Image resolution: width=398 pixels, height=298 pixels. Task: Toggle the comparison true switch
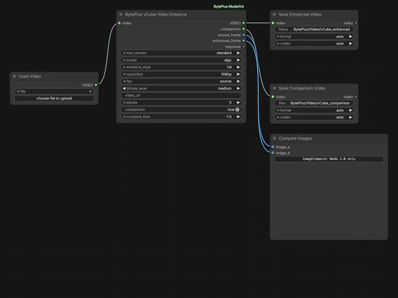pyautogui.click(x=237, y=110)
